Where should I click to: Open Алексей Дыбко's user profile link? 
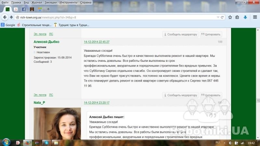click(46, 42)
